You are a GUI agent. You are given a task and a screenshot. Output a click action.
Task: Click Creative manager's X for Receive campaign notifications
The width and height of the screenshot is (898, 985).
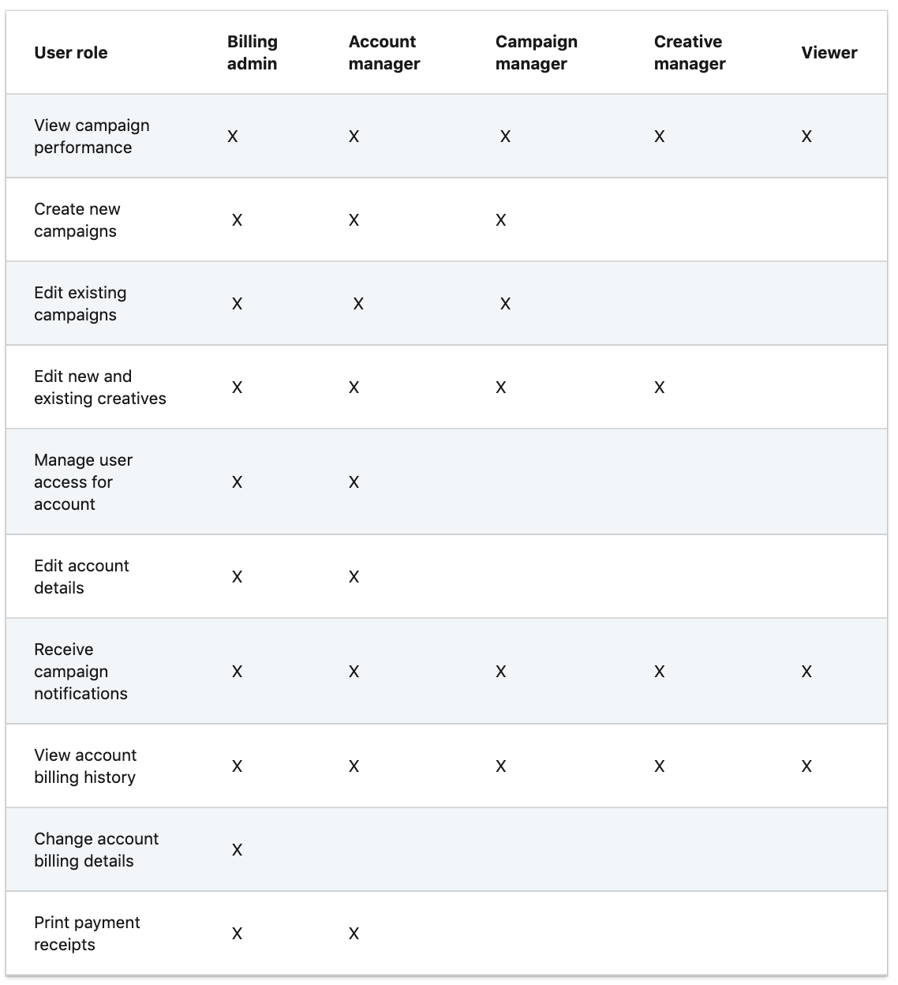[x=660, y=672]
